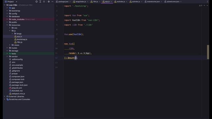Expand the bootstrap folder
This screenshot has height=119, width=212.
pos(7,11)
